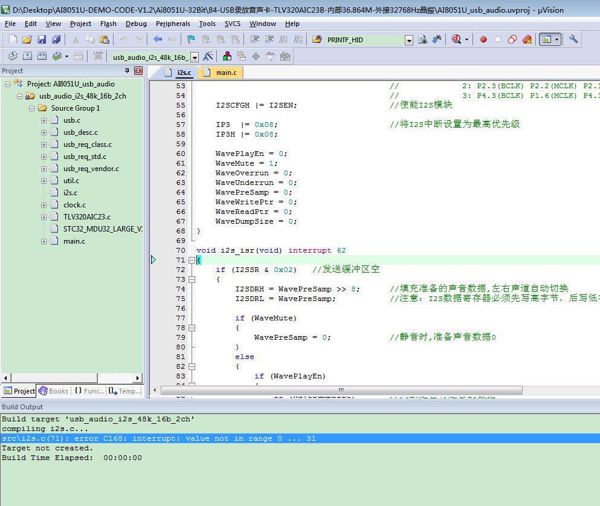
Task: Open the Peripherals menu
Action: [172, 24]
